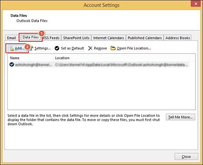The height and width of the screenshot is (165, 203).
Task: Select the default data file checkmark icon in list
Action: click(x=12, y=64)
